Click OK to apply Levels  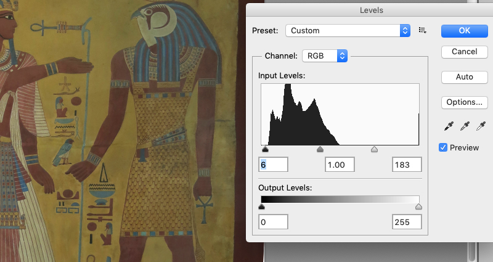click(x=465, y=31)
